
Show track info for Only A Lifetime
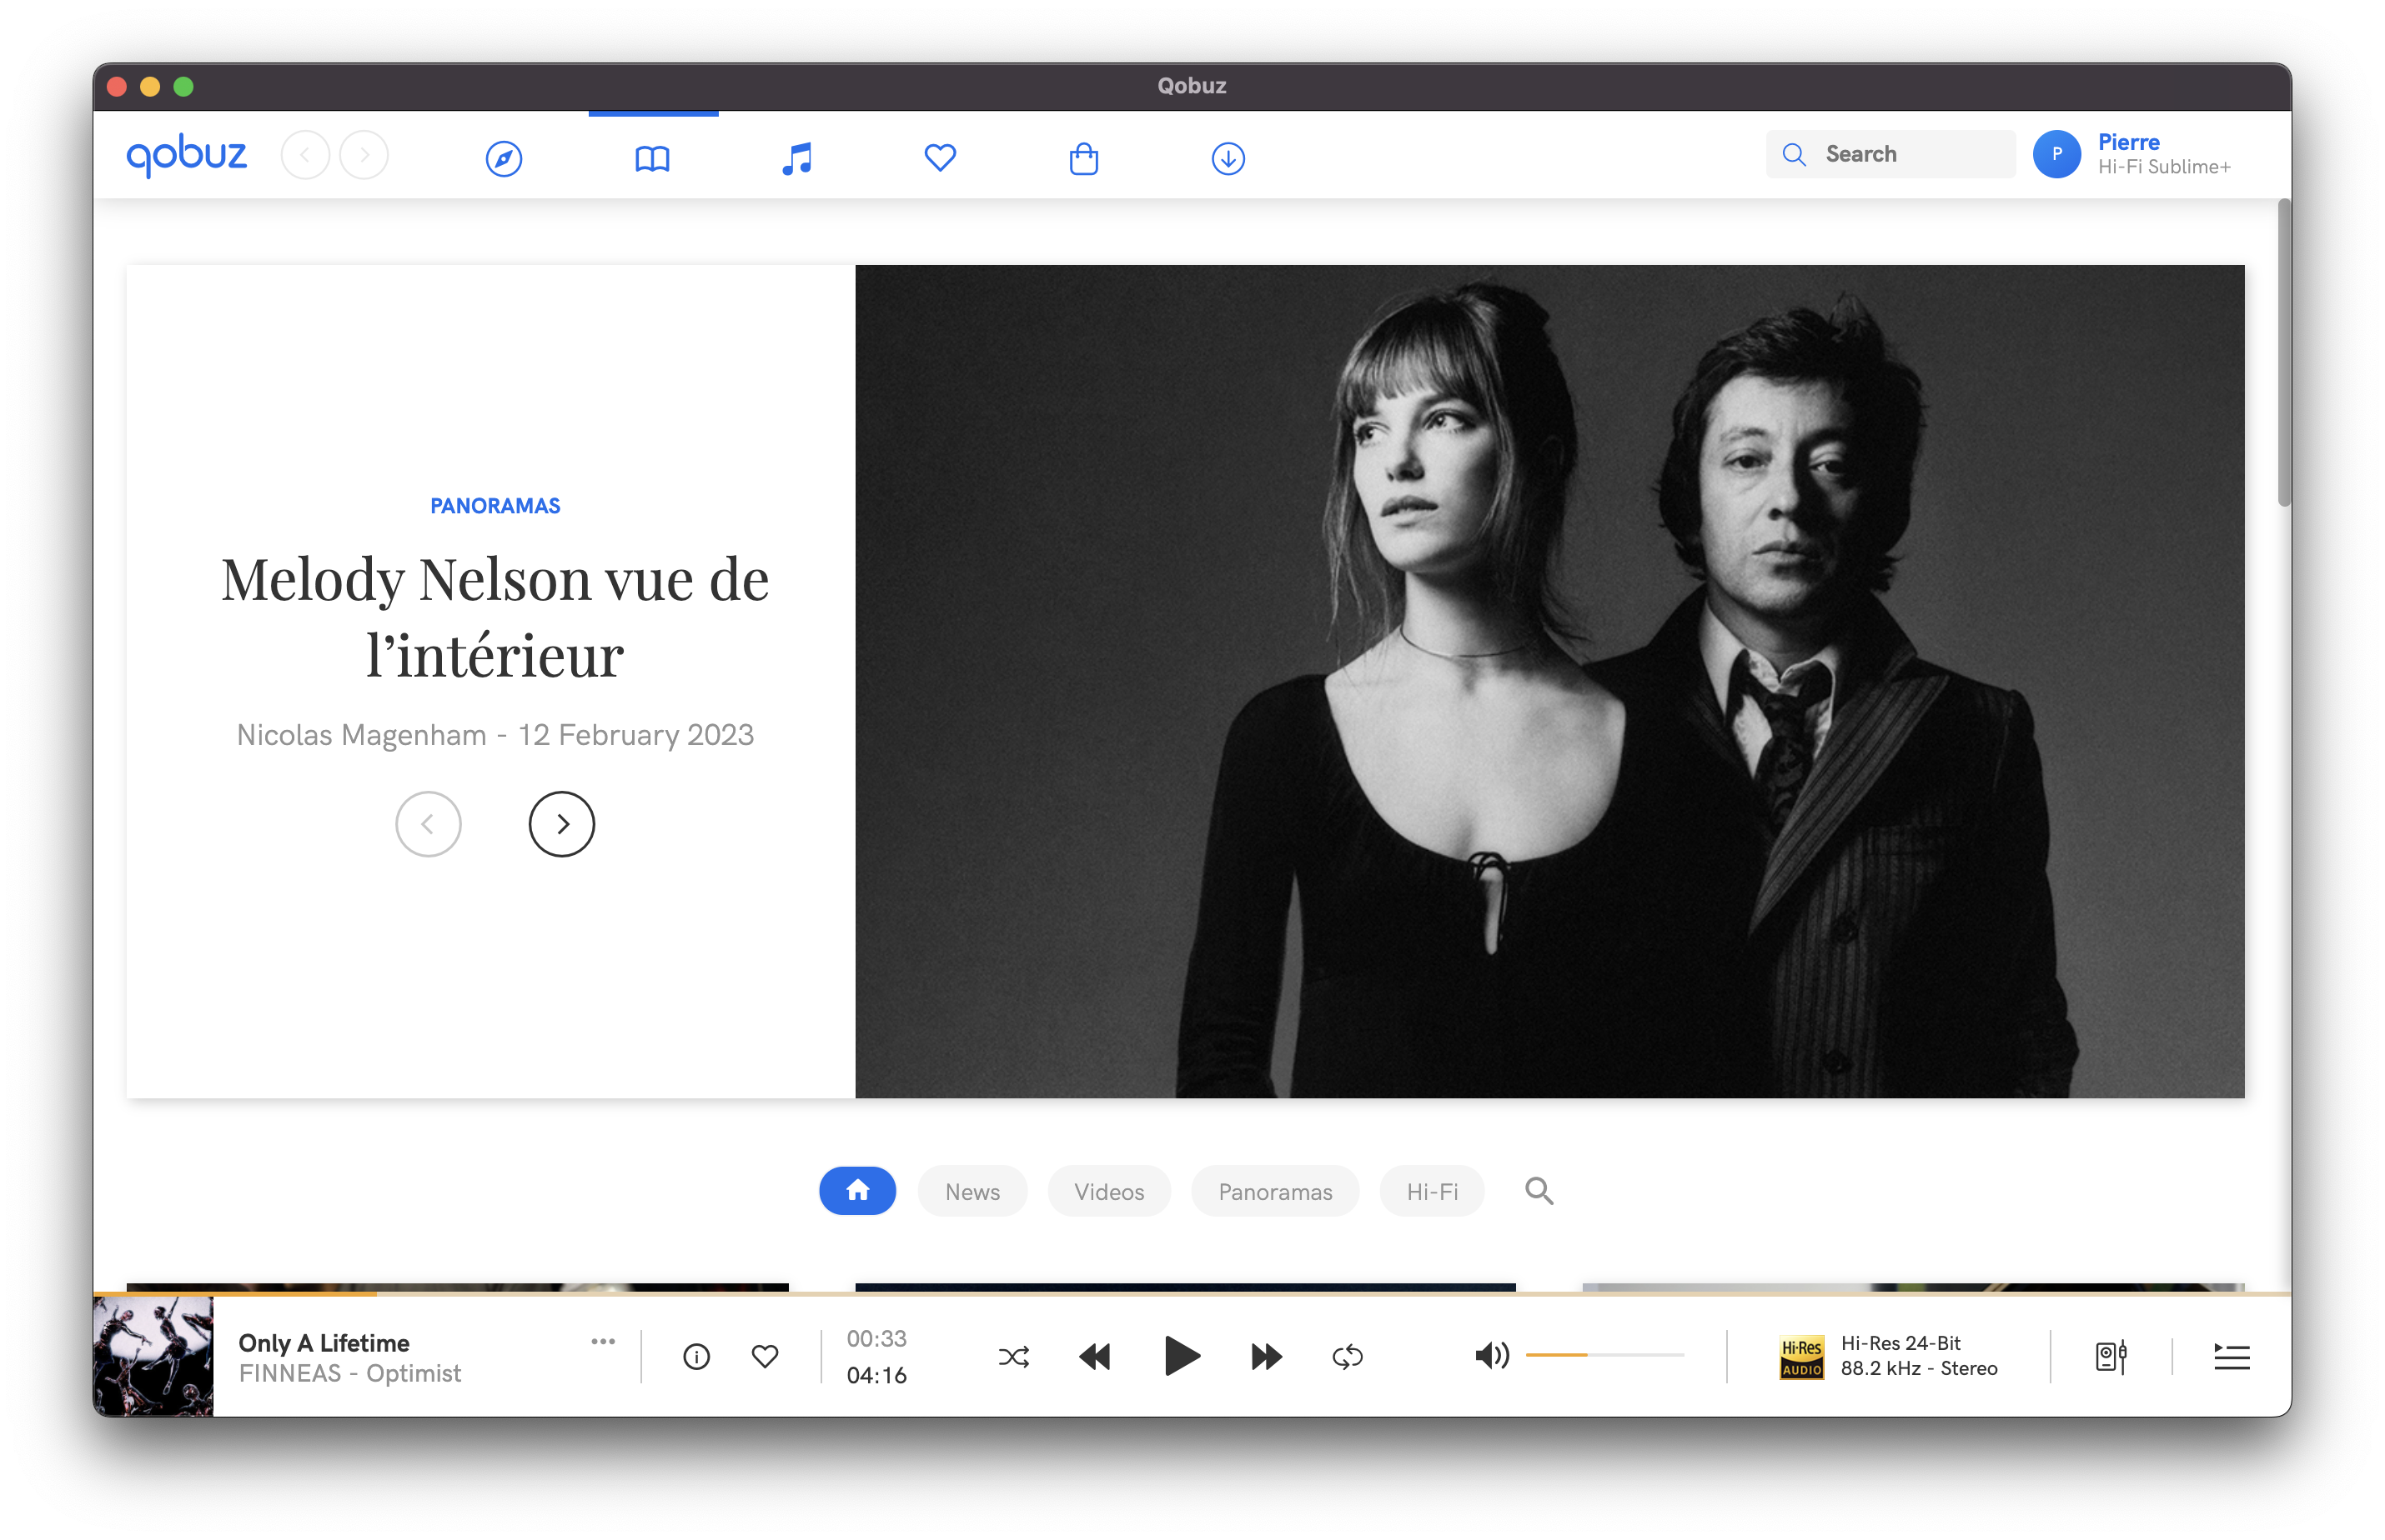[696, 1356]
